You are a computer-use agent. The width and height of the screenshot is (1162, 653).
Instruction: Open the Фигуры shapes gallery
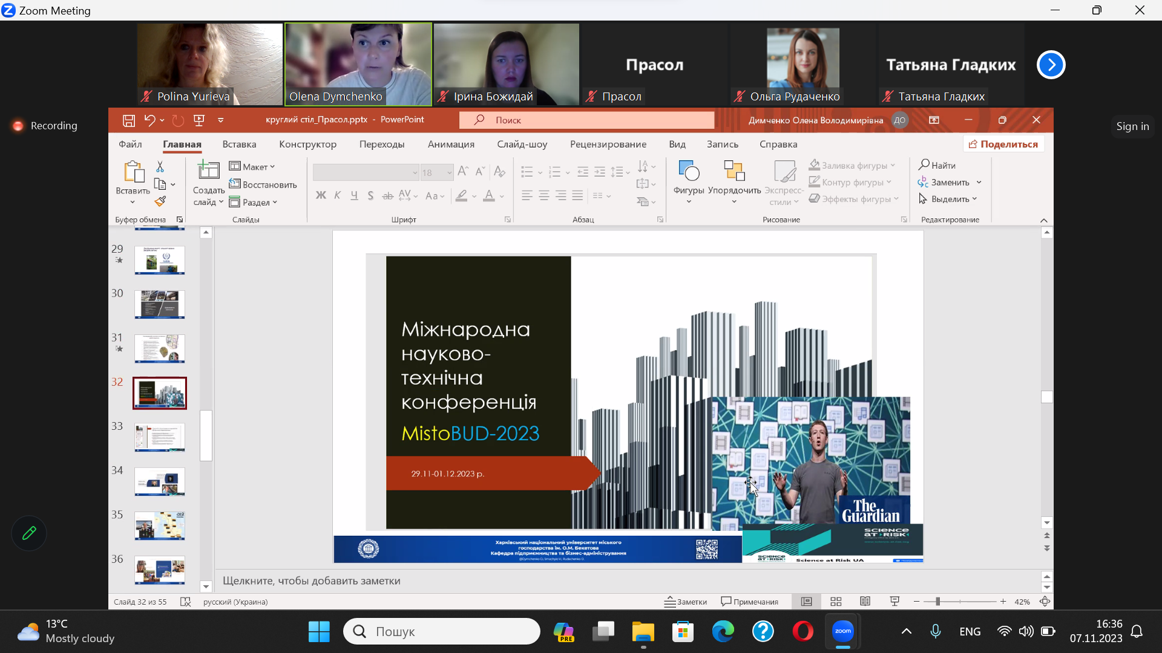click(689, 181)
